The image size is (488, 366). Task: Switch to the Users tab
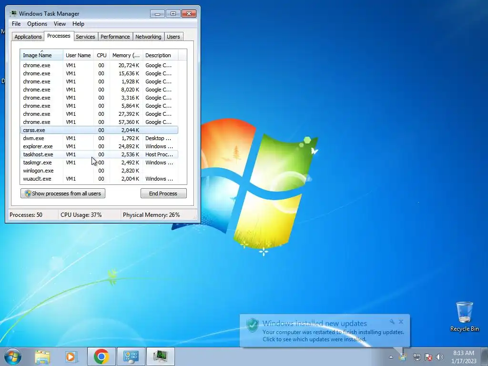pos(173,37)
